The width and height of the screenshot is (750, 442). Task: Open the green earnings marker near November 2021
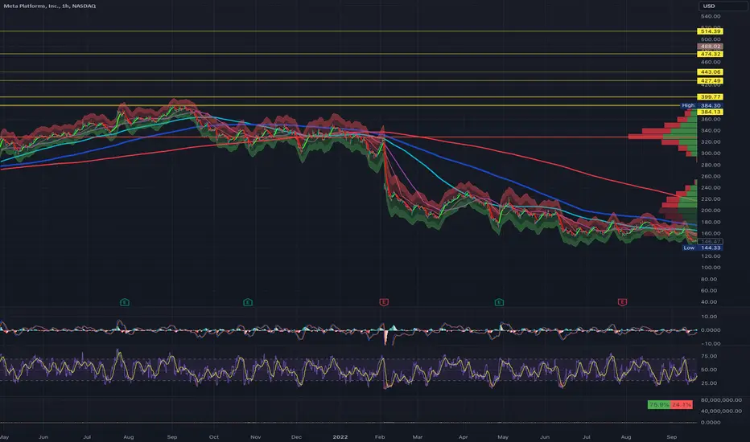click(248, 302)
